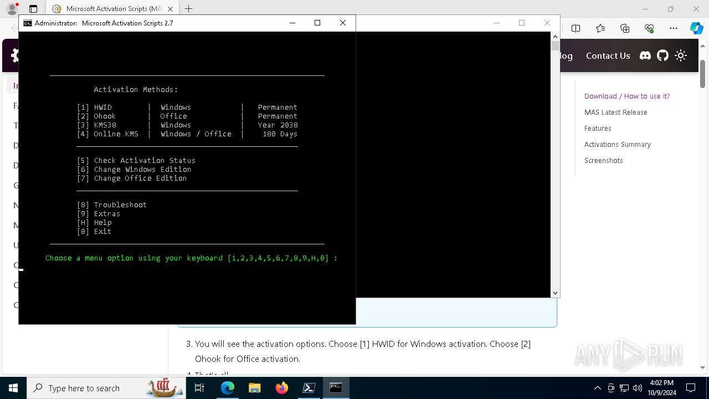Open Edge settings three-dot menu

point(674,28)
